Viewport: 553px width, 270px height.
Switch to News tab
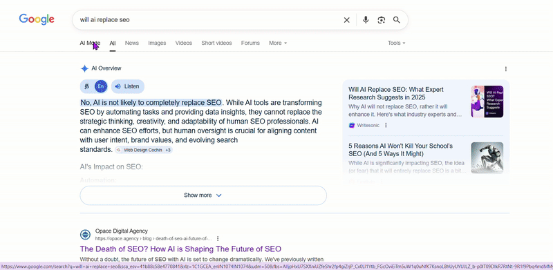point(132,43)
